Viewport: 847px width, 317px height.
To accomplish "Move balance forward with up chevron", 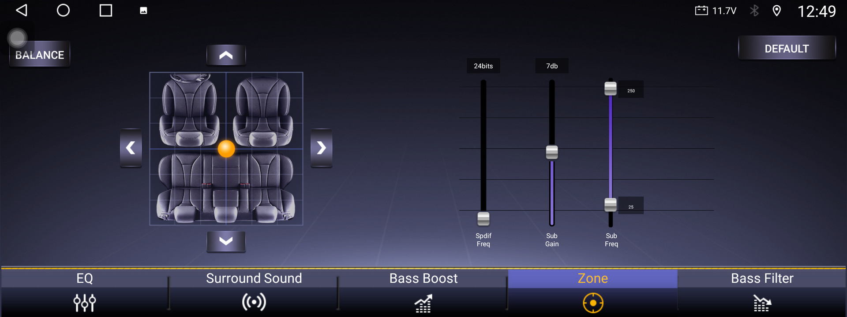I will (x=226, y=55).
